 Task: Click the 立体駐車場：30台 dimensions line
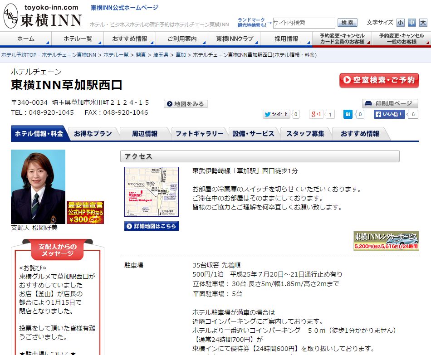(266, 284)
